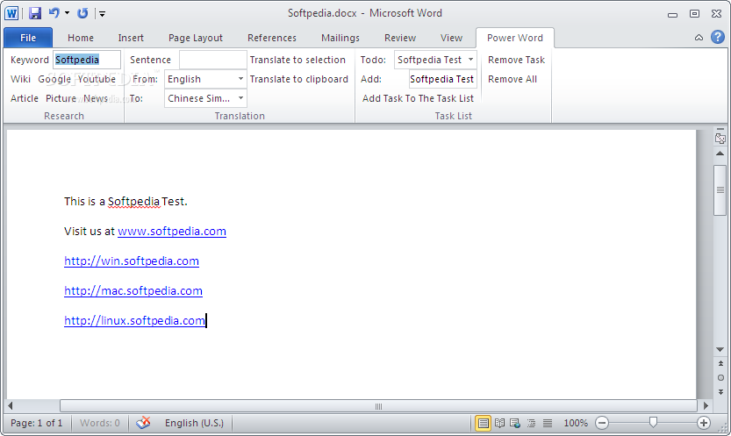731x436 pixels.
Task: Search keyword on Google
Action: 54,79
